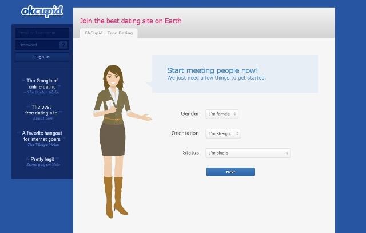The image size is (366, 233).
Task: Open the Orientation dropdown
Action: click(x=223, y=133)
